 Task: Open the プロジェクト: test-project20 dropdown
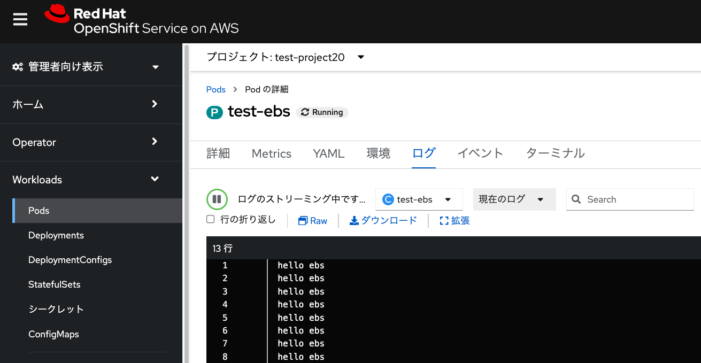click(x=286, y=57)
